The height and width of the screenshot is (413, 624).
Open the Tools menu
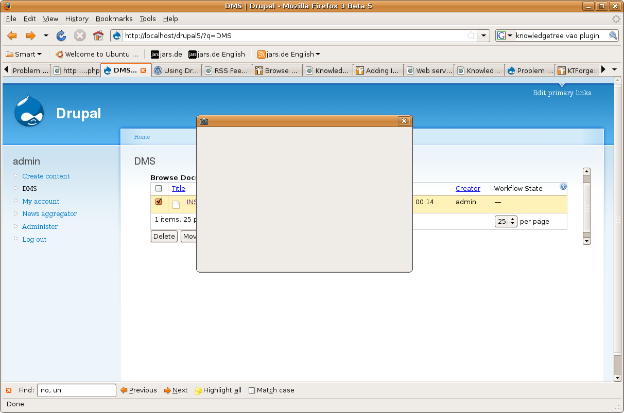click(x=147, y=19)
